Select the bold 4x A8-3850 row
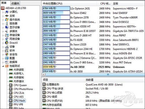 pos(93,67)
